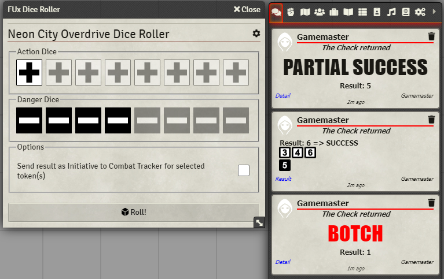Close the FUx Dice Roller window

point(247,9)
